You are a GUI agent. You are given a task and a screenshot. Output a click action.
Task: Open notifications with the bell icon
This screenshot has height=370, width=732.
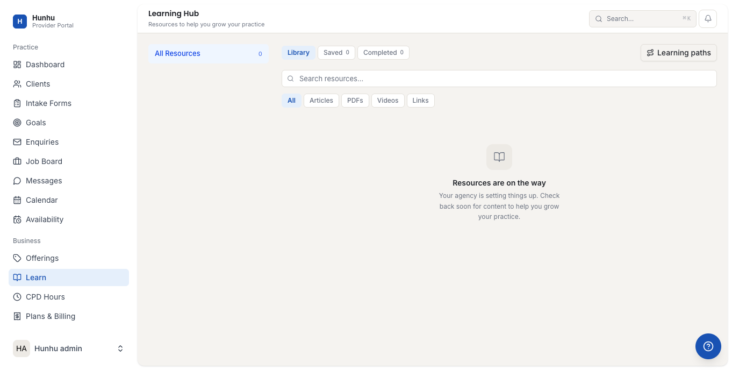pos(708,19)
